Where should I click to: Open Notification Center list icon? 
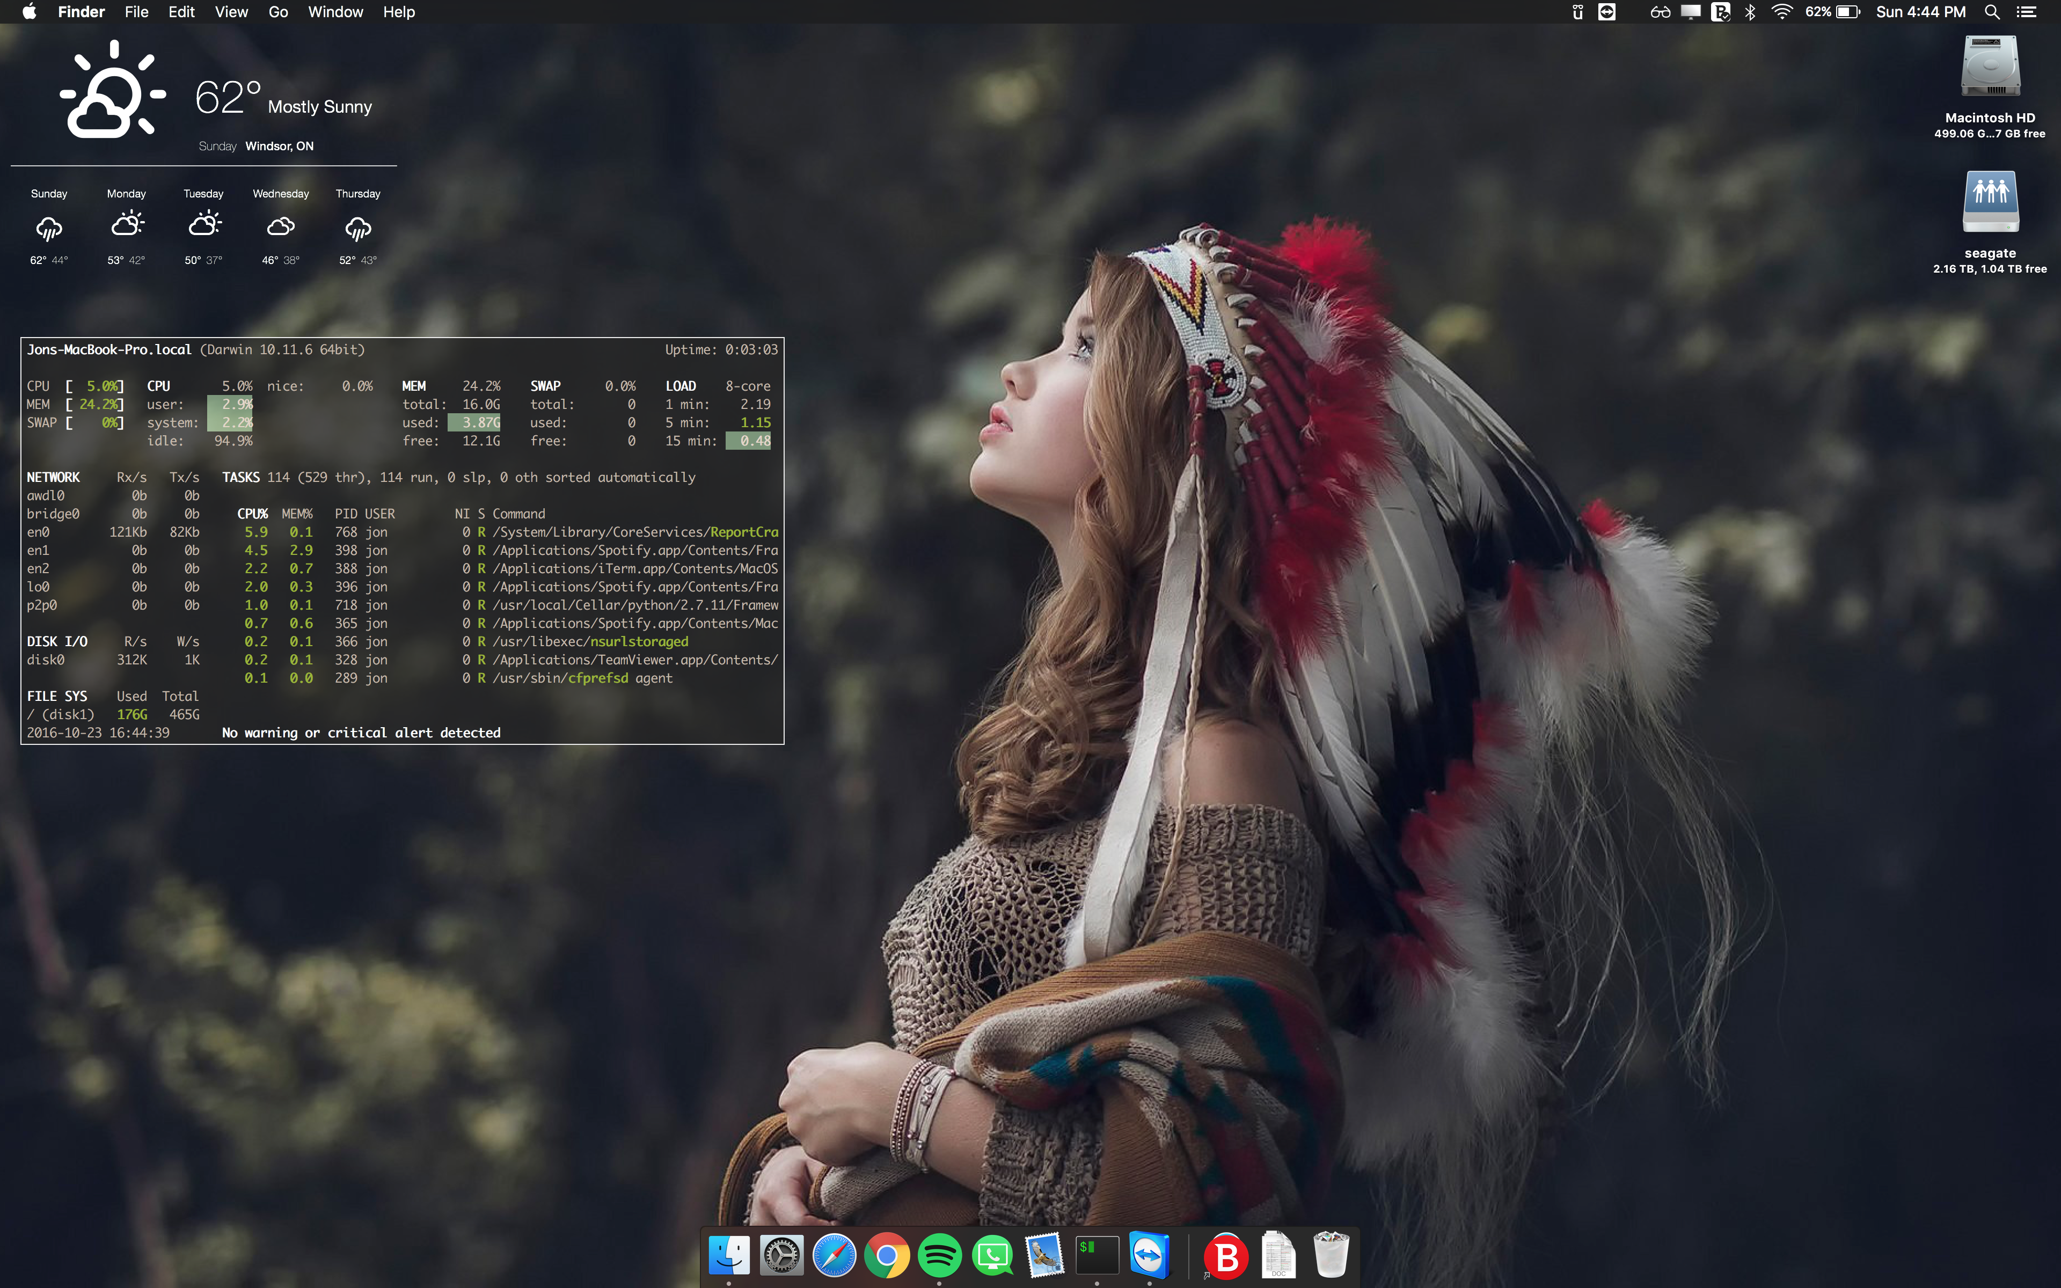coord(2026,12)
